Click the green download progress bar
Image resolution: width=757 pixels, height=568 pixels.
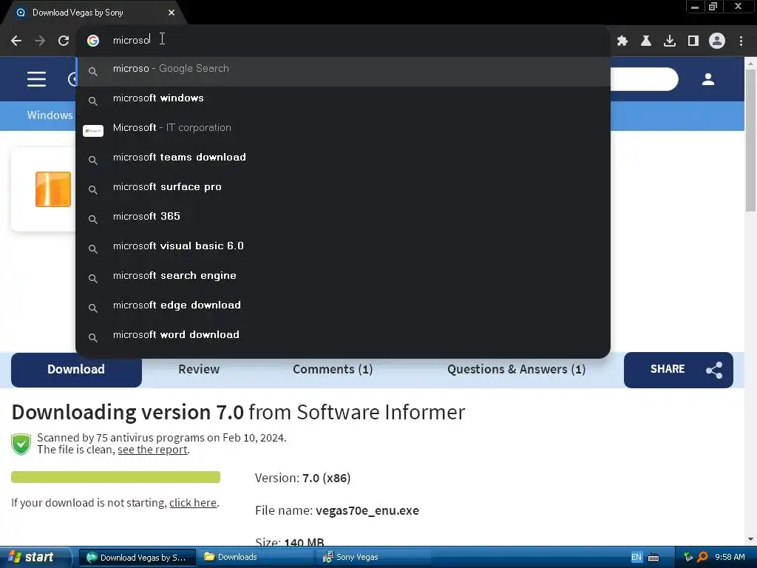click(115, 477)
